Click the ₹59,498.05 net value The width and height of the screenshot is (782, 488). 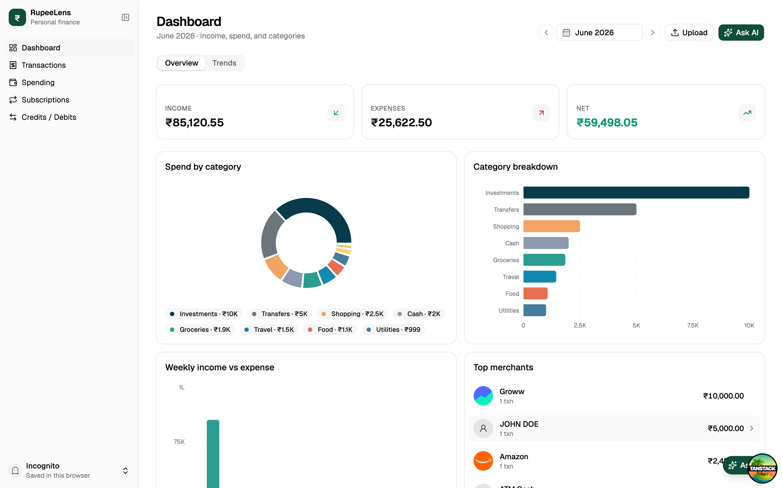(607, 123)
